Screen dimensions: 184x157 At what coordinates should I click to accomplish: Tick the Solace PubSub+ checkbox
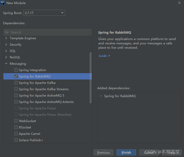tap(16, 140)
